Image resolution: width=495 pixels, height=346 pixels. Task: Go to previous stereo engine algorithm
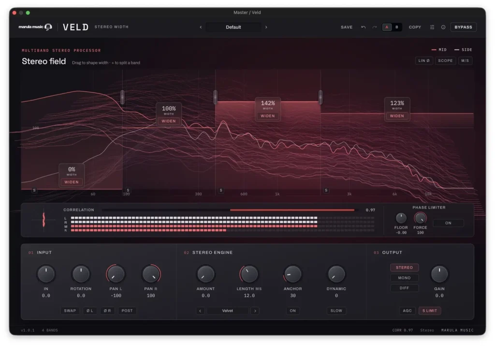point(200,311)
